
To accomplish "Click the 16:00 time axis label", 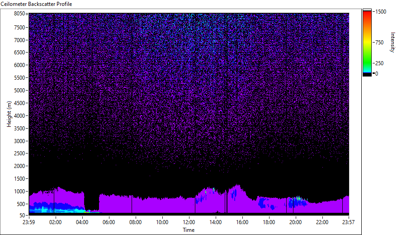I will 242,222.
